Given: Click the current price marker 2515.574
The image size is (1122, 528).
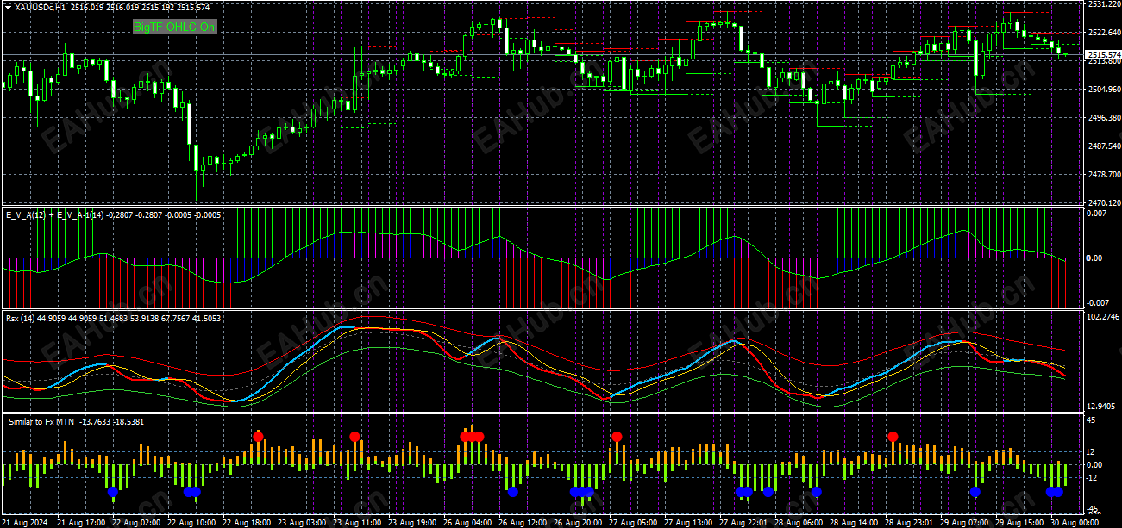Looking at the screenshot, I should 1102,55.
